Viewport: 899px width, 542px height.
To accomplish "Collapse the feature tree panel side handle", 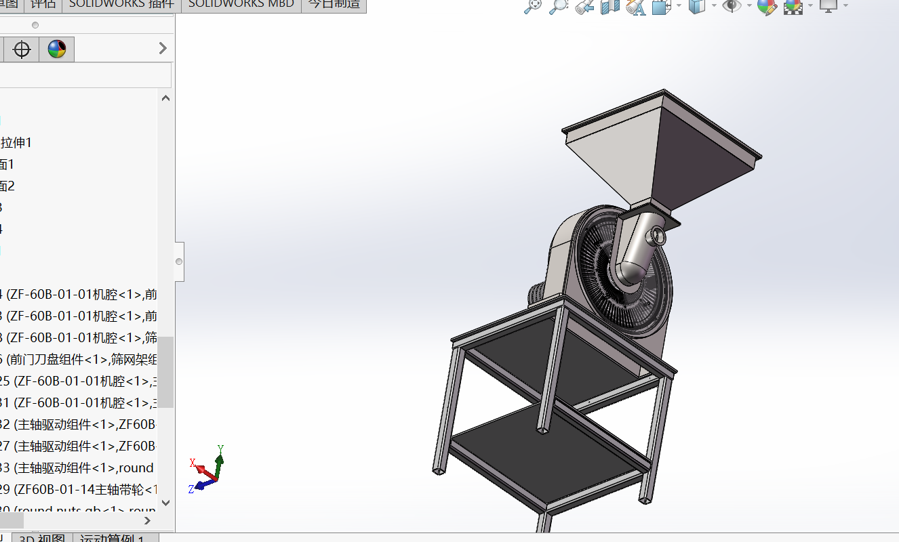I will click(179, 262).
